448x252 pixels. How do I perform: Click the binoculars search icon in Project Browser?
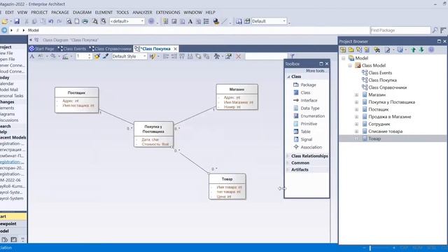[377, 50]
